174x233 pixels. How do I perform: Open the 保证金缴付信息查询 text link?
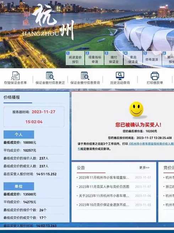(85, 83)
